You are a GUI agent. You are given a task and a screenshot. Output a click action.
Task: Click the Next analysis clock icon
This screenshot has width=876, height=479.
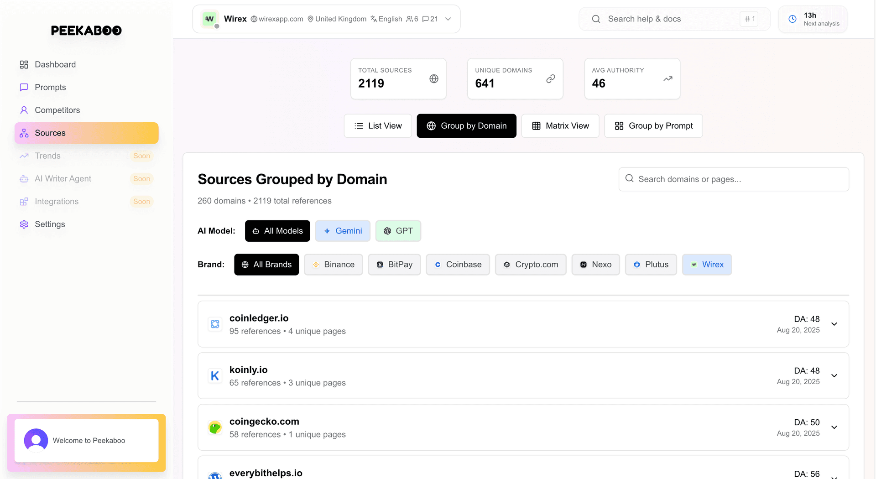coord(793,19)
